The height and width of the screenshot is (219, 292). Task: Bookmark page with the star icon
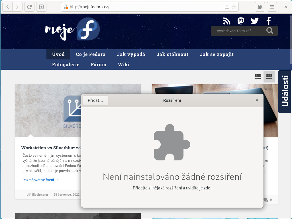coord(234,7)
